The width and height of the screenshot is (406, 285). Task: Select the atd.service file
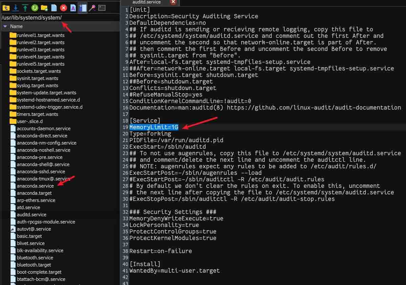point(25,207)
